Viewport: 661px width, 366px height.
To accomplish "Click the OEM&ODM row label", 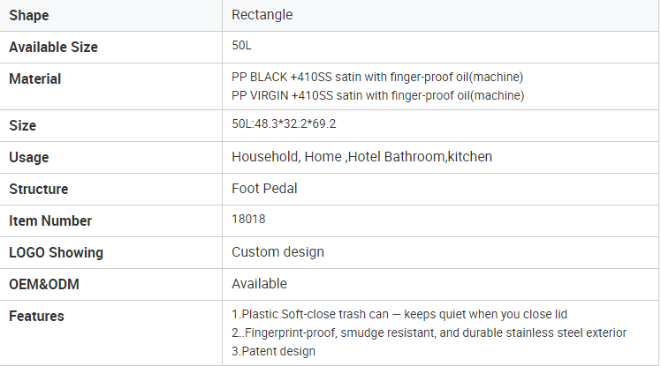I will pyautogui.click(x=43, y=284).
